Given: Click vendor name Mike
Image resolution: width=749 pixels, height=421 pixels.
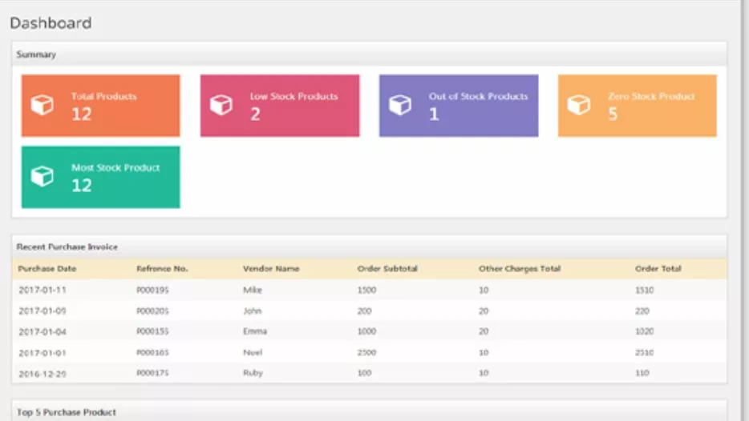Looking at the screenshot, I should tap(253, 290).
